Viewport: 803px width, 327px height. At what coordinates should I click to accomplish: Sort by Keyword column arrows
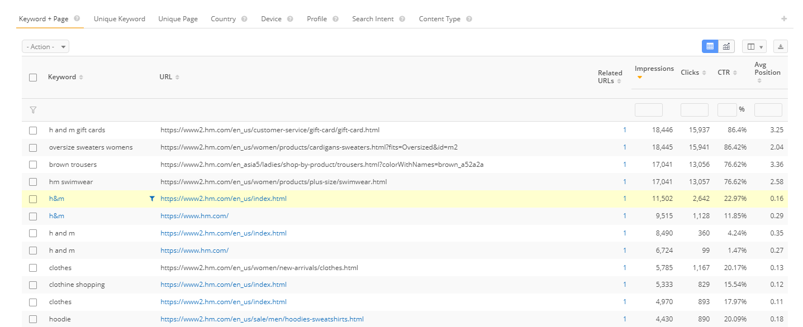pos(81,78)
